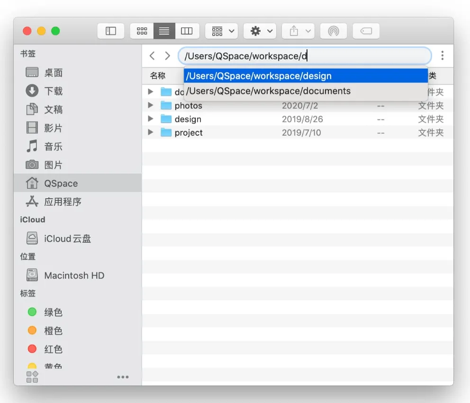Open 音乐 in the sidebar
Image resolution: width=470 pixels, height=403 pixels.
78,146
